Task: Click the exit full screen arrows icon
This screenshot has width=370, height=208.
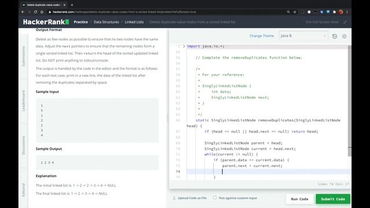Action: point(345,22)
